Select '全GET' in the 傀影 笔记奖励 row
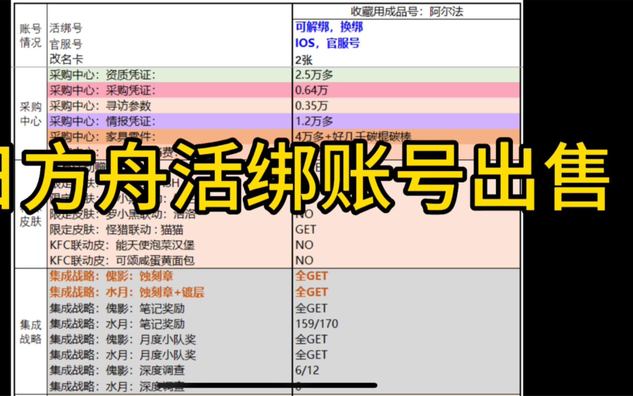 tap(311, 308)
